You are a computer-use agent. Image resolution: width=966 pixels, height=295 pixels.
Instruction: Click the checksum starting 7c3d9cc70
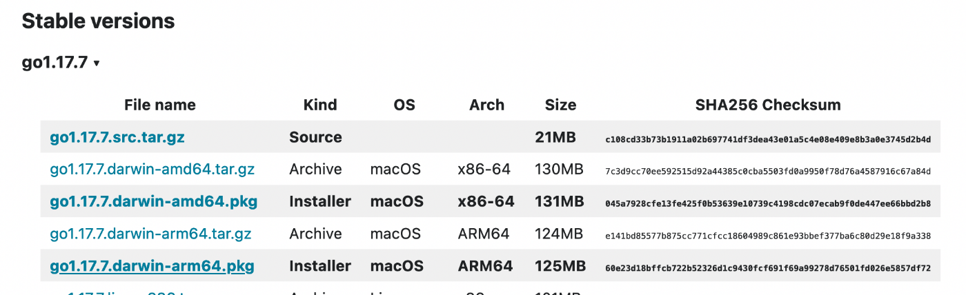768,171
